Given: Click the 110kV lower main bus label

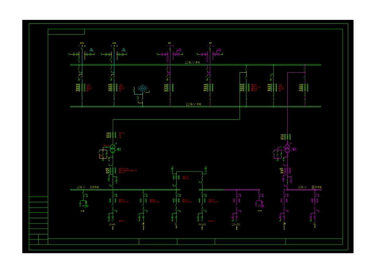Looking at the screenshot, I should tap(193, 104).
